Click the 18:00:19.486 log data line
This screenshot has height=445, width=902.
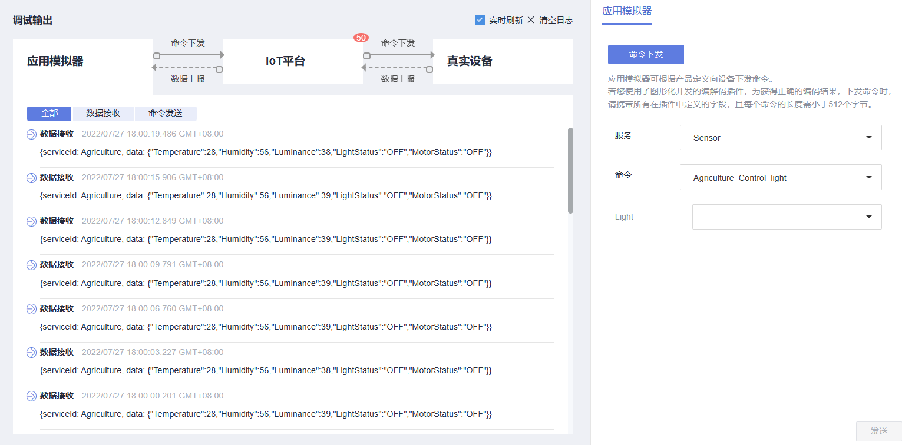pos(266,152)
